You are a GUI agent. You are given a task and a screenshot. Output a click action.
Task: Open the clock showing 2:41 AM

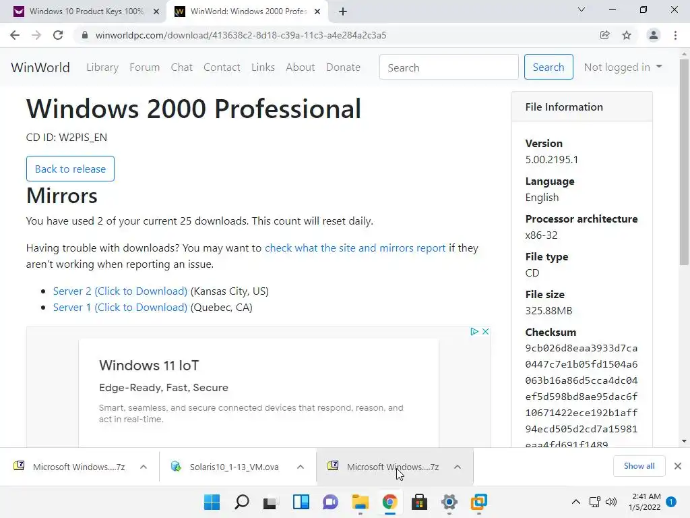click(x=645, y=502)
